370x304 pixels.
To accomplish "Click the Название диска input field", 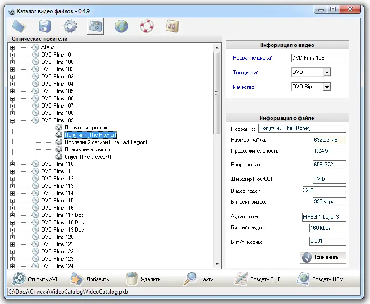I will click(x=319, y=58).
